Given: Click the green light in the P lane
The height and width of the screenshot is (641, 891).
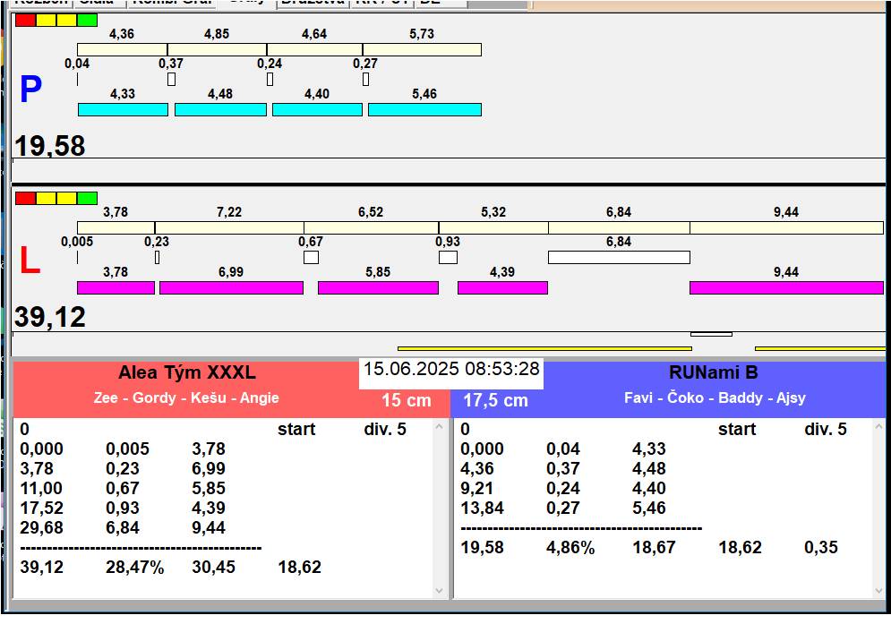Looking at the screenshot, I should pyautogui.click(x=87, y=20).
